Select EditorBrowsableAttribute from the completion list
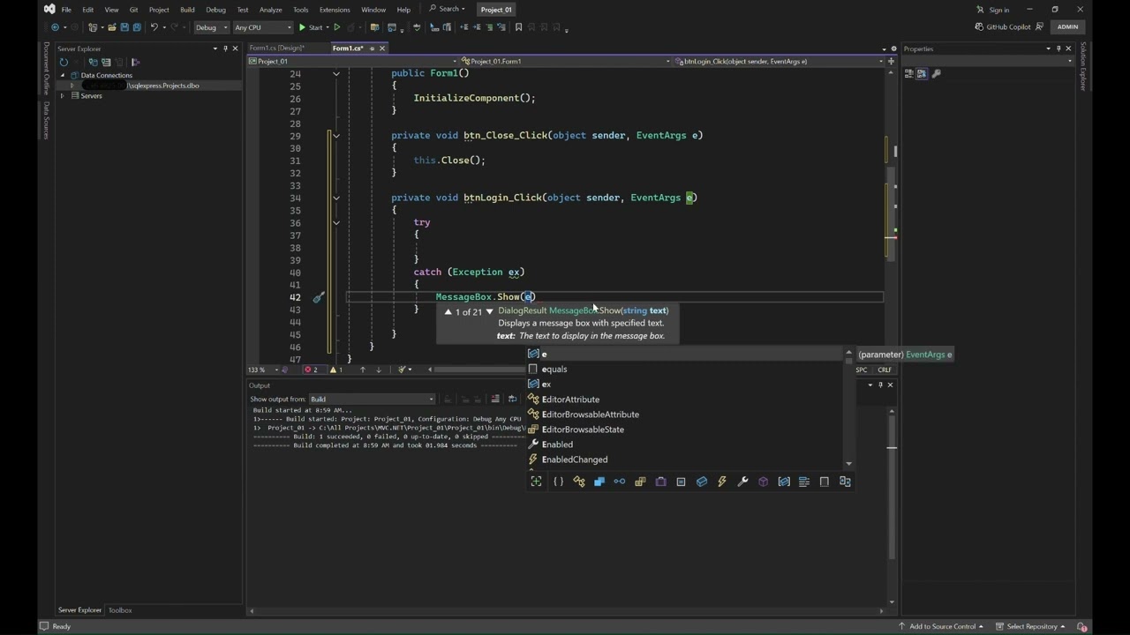The width and height of the screenshot is (1130, 635). pyautogui.click(x=685, y=415)
